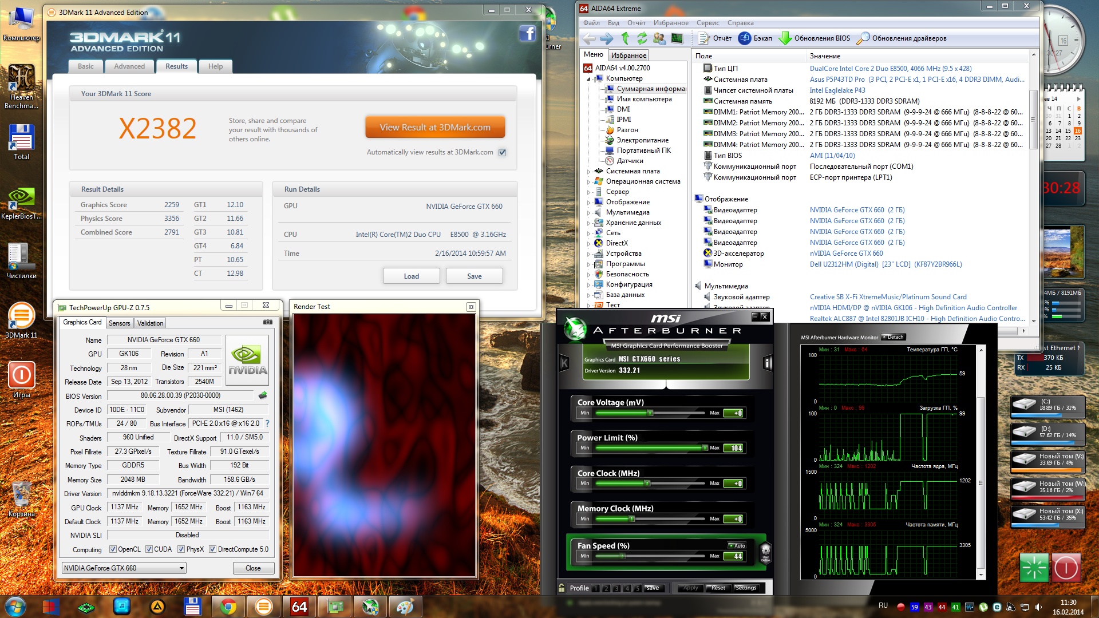Screen dimensions: 1099x618
Task: Click AIDA64 refresh toolbar icon
Action: point(642,38)
